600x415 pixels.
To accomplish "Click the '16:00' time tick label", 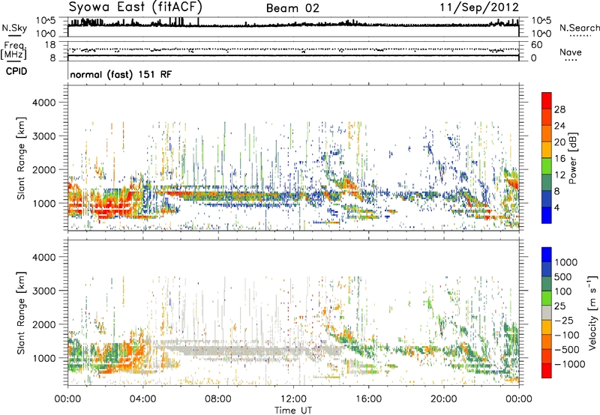I will tap(368, 399).
